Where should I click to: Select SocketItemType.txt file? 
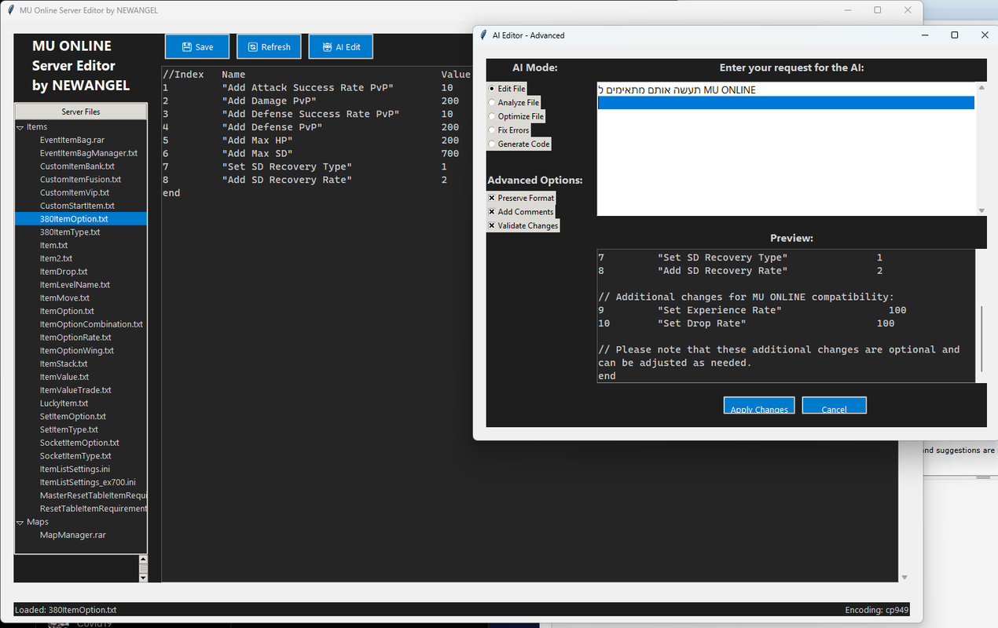[75, 456]
